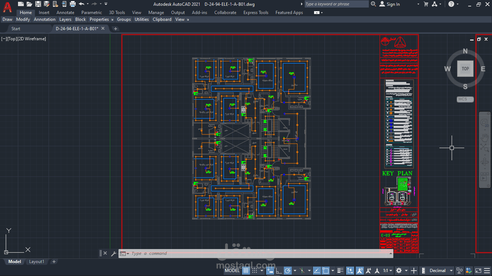Click the WCS coordinate system label
Screen dimensions: 492x276
pyautogui.click(x=465, y=99)
